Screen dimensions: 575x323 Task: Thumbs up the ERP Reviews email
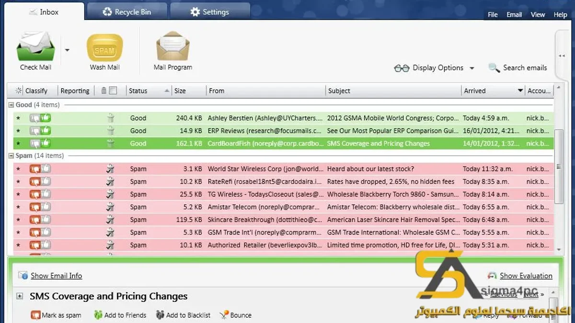tap(46, 130)
